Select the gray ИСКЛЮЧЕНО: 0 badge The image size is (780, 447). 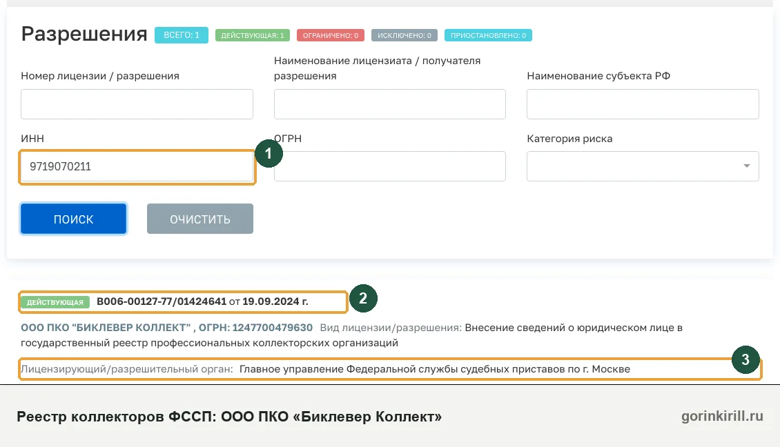[x=404, y=35]
